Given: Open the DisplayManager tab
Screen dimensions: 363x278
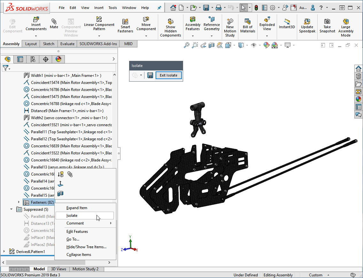Looking at the screenshot, I should pyautogui.click(x=58, y=59).
